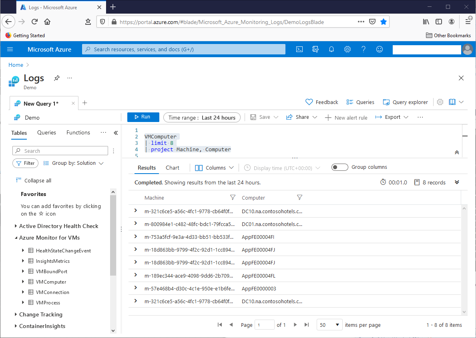
Task: Expand the DC01.na.contosohotels row
Action: coord(136,224)
